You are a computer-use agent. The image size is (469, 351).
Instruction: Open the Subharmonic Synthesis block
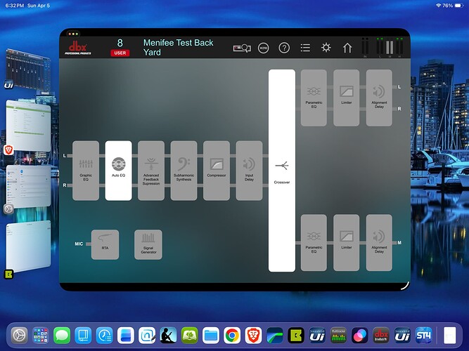point(184,170)
